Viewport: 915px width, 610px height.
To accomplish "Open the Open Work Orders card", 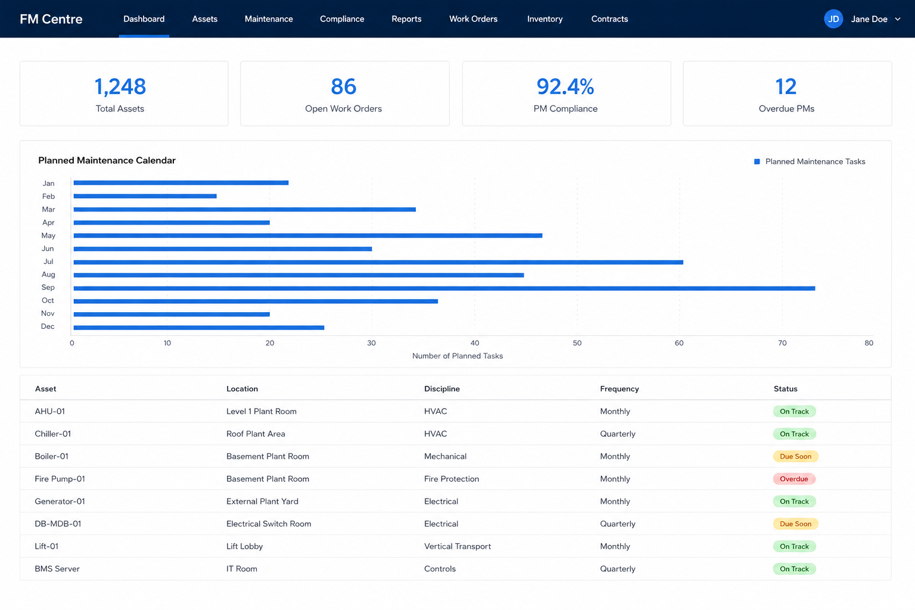I will click(x=345, y=94).
